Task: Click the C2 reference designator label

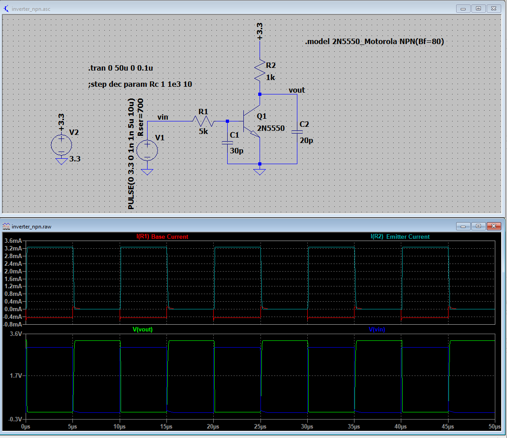Action: point(305,125)
